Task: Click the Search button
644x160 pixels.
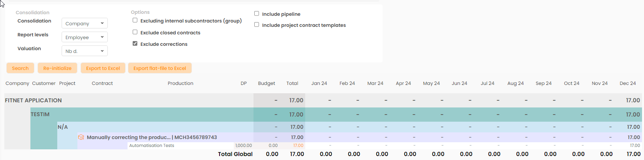Action: (x=20, y=68)
